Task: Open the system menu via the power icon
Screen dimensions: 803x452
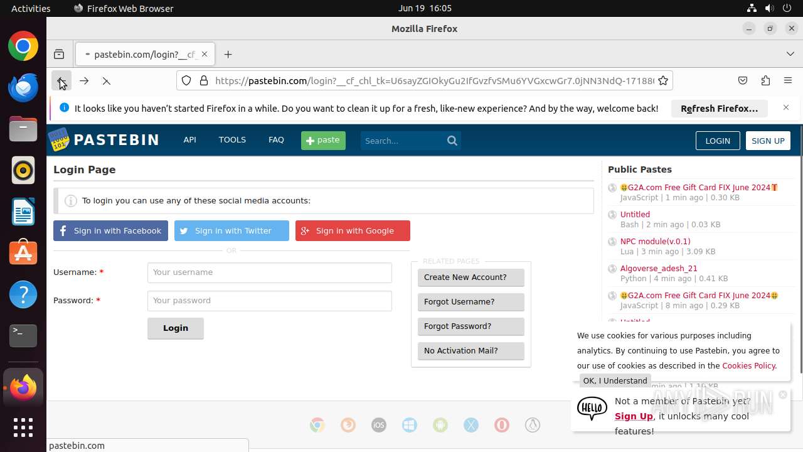Action: pyautogui.click(x=787, y=8)
